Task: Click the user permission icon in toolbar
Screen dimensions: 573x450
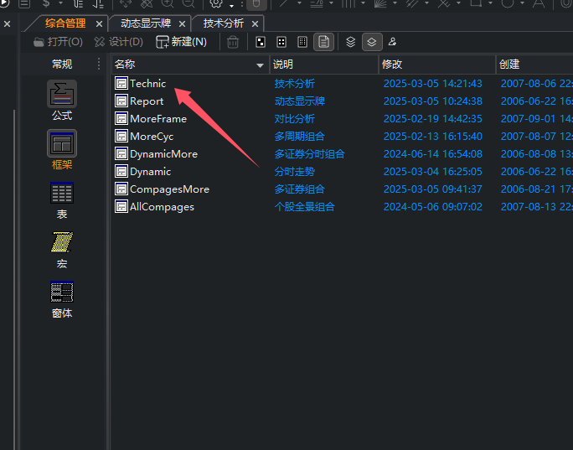Action: 392,42
